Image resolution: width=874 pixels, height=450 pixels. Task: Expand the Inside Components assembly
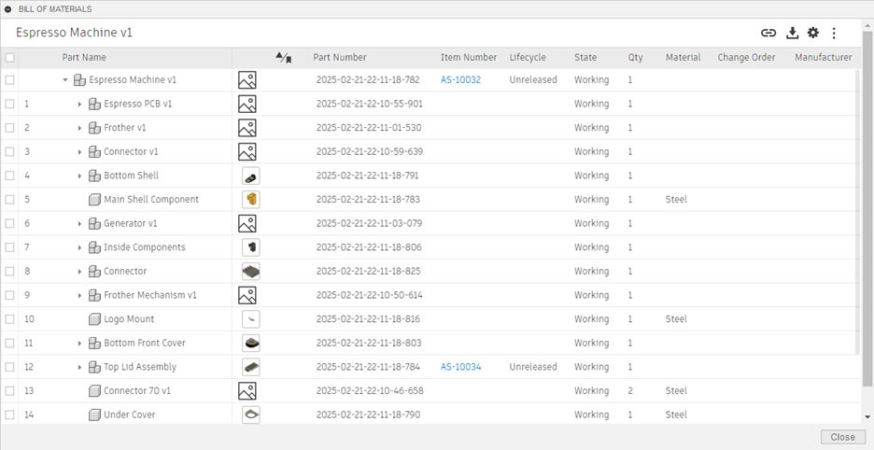click(80, 247)
